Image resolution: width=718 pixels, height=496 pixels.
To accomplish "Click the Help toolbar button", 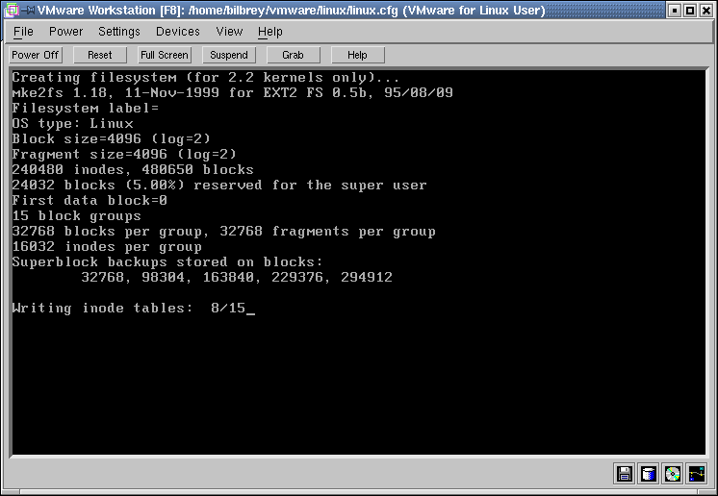I will click(x=357, y=55).
